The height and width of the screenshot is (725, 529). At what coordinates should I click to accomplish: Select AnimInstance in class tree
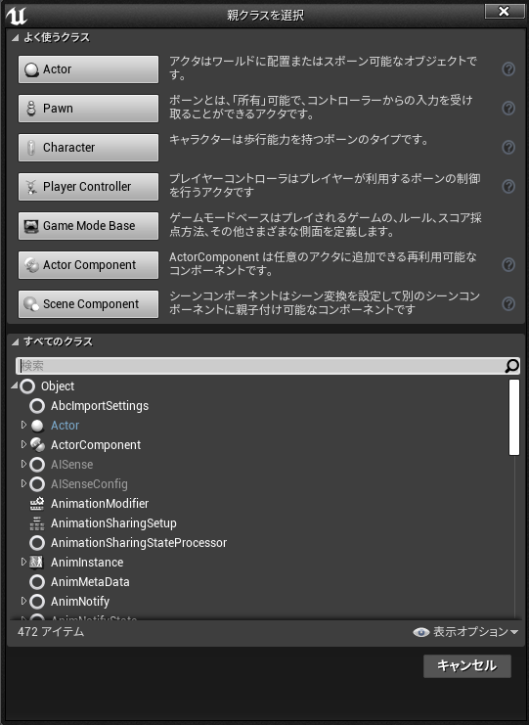[87, 563]
